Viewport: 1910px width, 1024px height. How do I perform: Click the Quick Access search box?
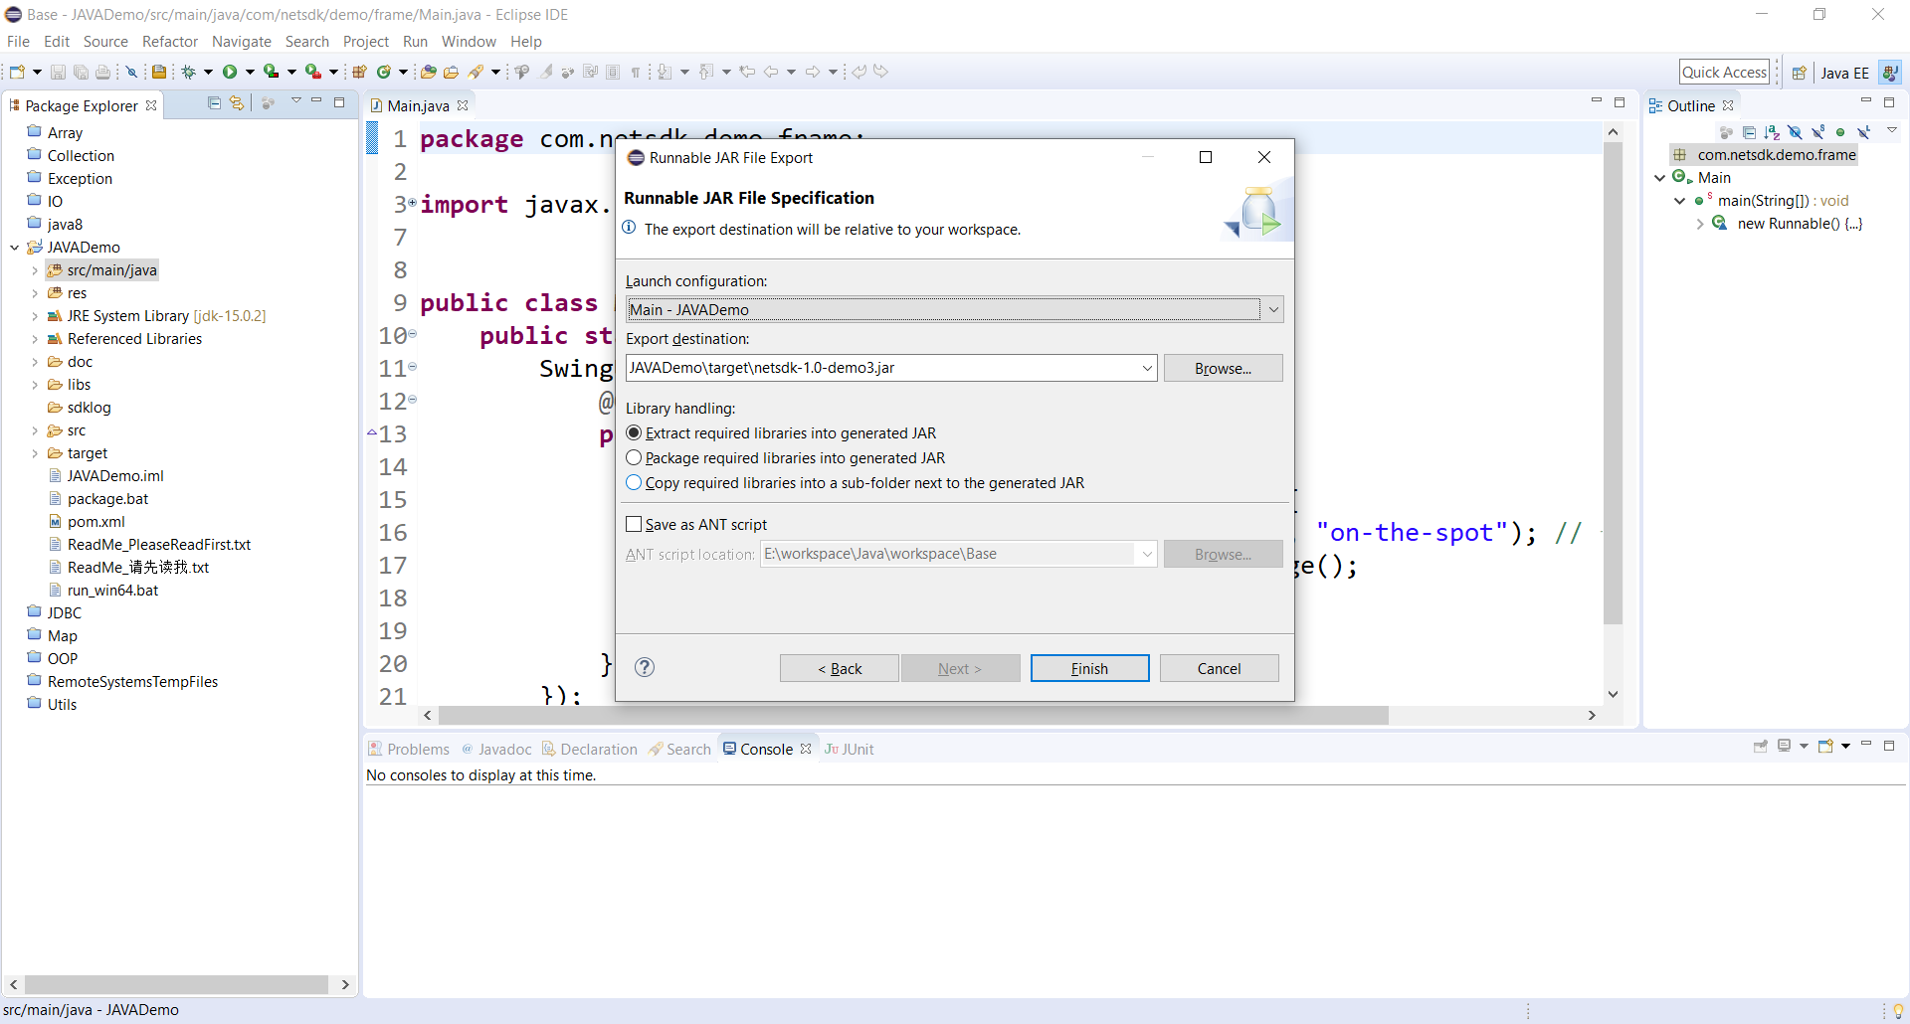pyautogui.click(x=1724, y=72)
